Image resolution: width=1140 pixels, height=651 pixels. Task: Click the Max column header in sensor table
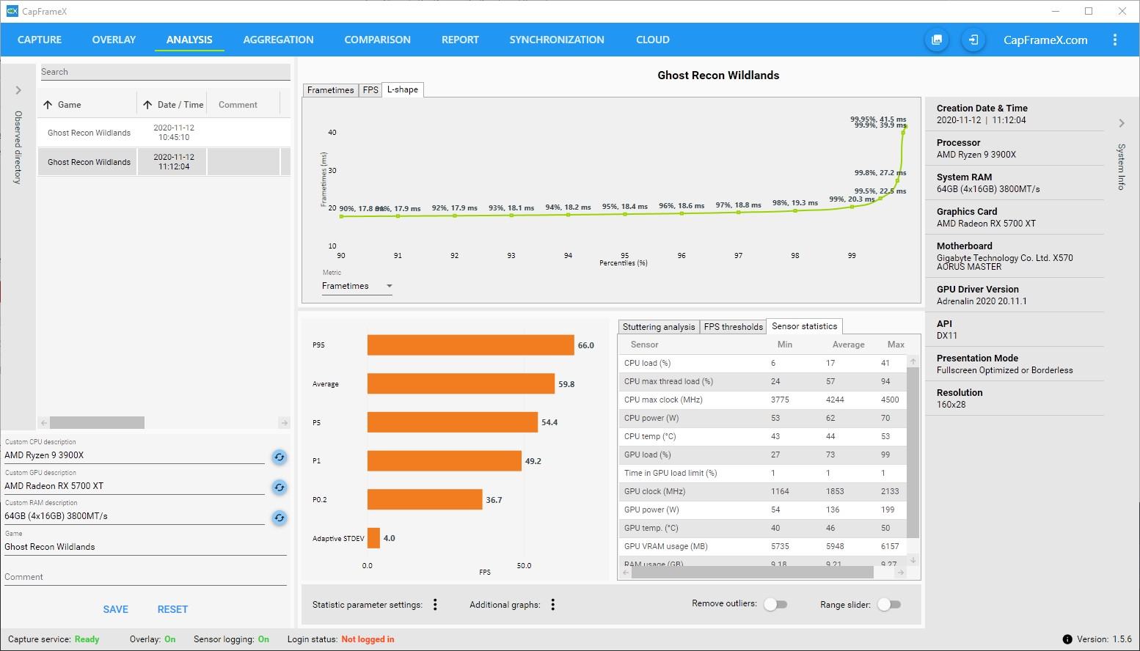(x=895, y=345)
